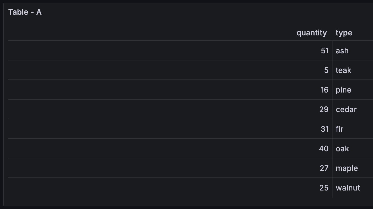Click the "maple" type cell

(x=347, y=168)
